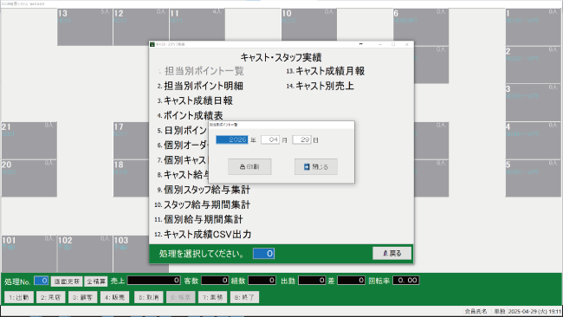Click the 2:来店 button
Image resolution: width=563 pixels, height=317 pixels.
point(50,297)
